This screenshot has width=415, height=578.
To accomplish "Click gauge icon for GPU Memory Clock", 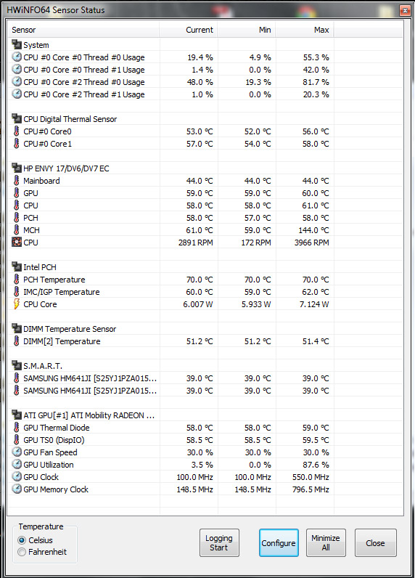I will click(17, 489).
